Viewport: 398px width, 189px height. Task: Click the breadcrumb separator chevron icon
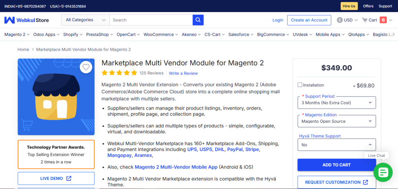33,50
